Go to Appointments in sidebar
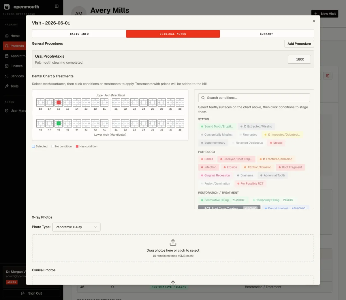 pyautogui.click(x=14, y=56)
